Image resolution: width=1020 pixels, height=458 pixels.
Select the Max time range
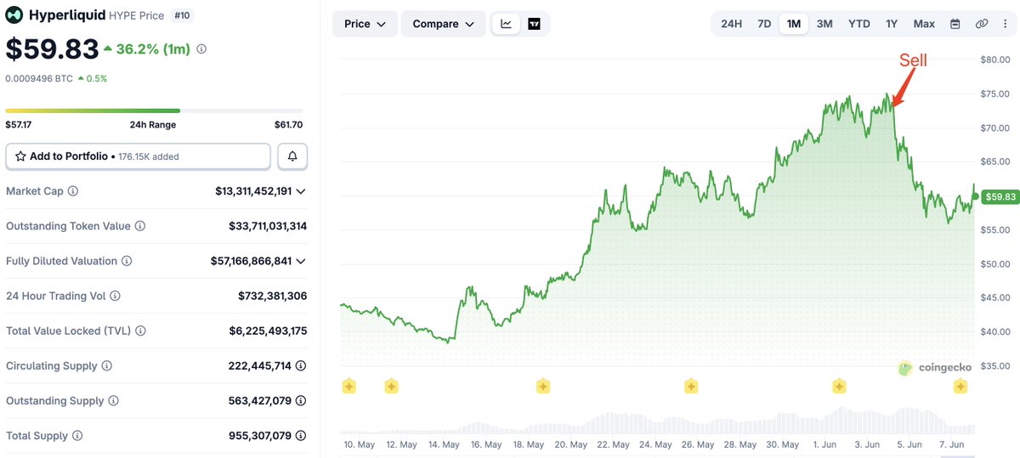(924, 24)
